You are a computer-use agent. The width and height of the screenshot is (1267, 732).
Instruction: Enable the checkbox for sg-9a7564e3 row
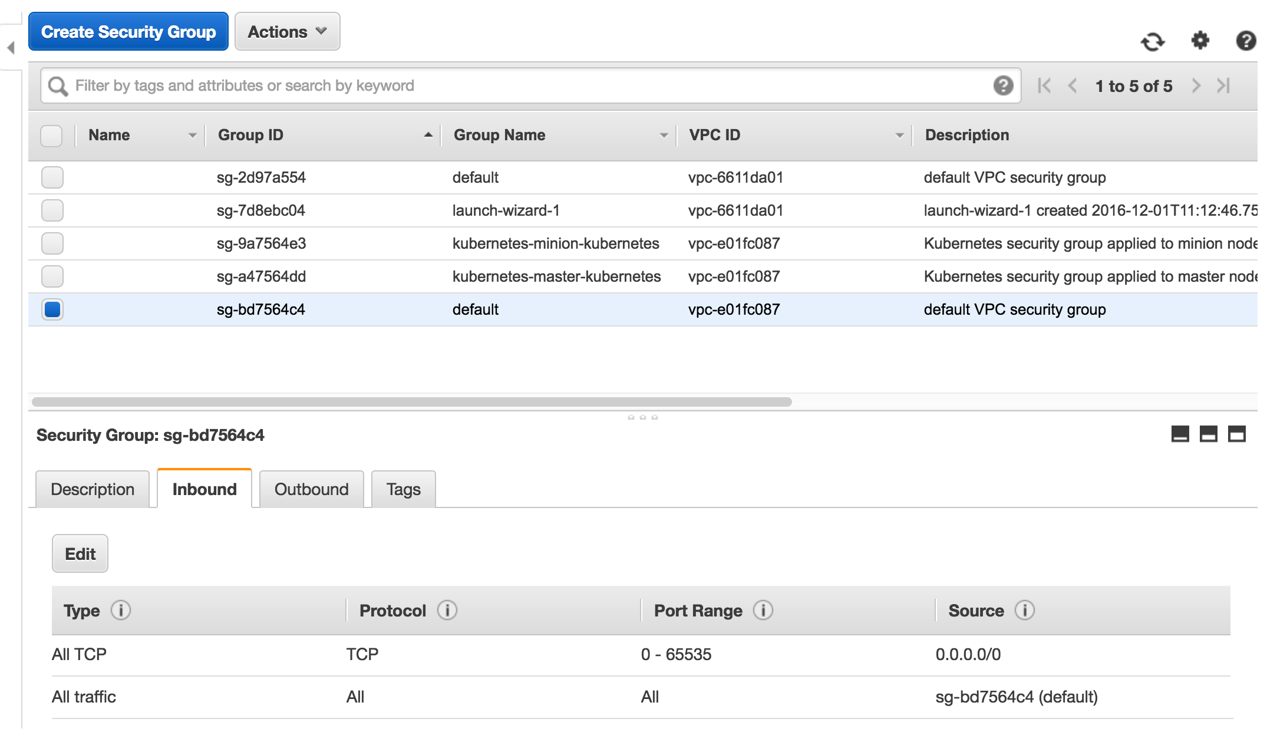tap(52, 242)
